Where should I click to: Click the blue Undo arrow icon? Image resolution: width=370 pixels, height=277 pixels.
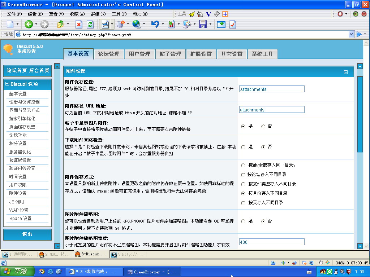tap(155, 24)
